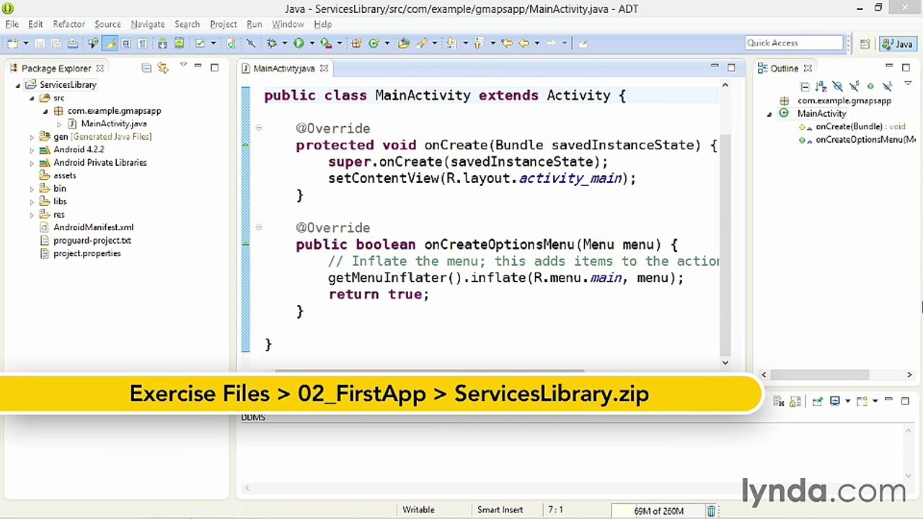Open Android Virtual Device Manager icon

(179, 43)
